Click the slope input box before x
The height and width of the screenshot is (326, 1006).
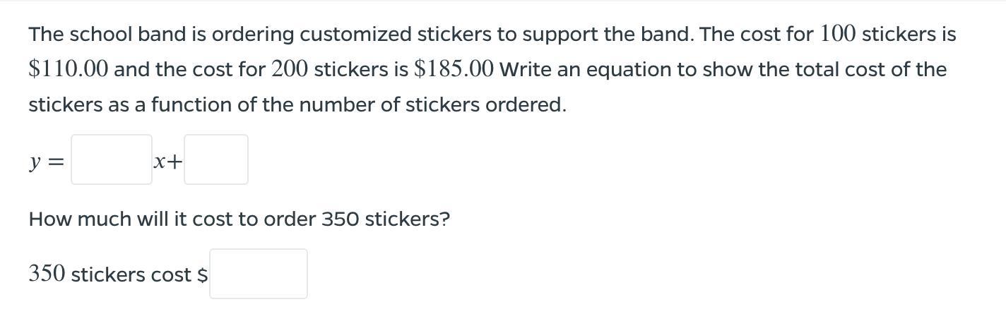coord(112,159)
